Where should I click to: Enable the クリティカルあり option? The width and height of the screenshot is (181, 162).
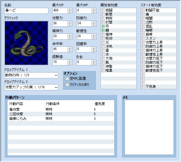click(x=67, y=85)
